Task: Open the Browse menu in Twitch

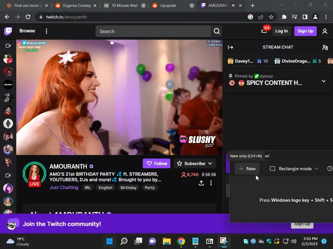Action: pyautogui.click(x=27, y=31)
